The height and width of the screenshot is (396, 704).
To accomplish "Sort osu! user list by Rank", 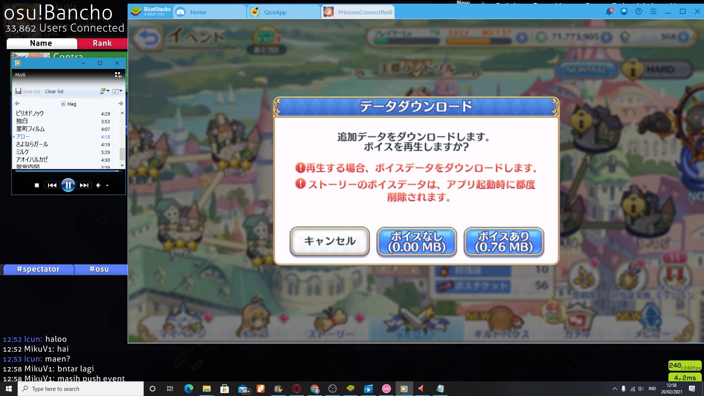I will point(102,43).
